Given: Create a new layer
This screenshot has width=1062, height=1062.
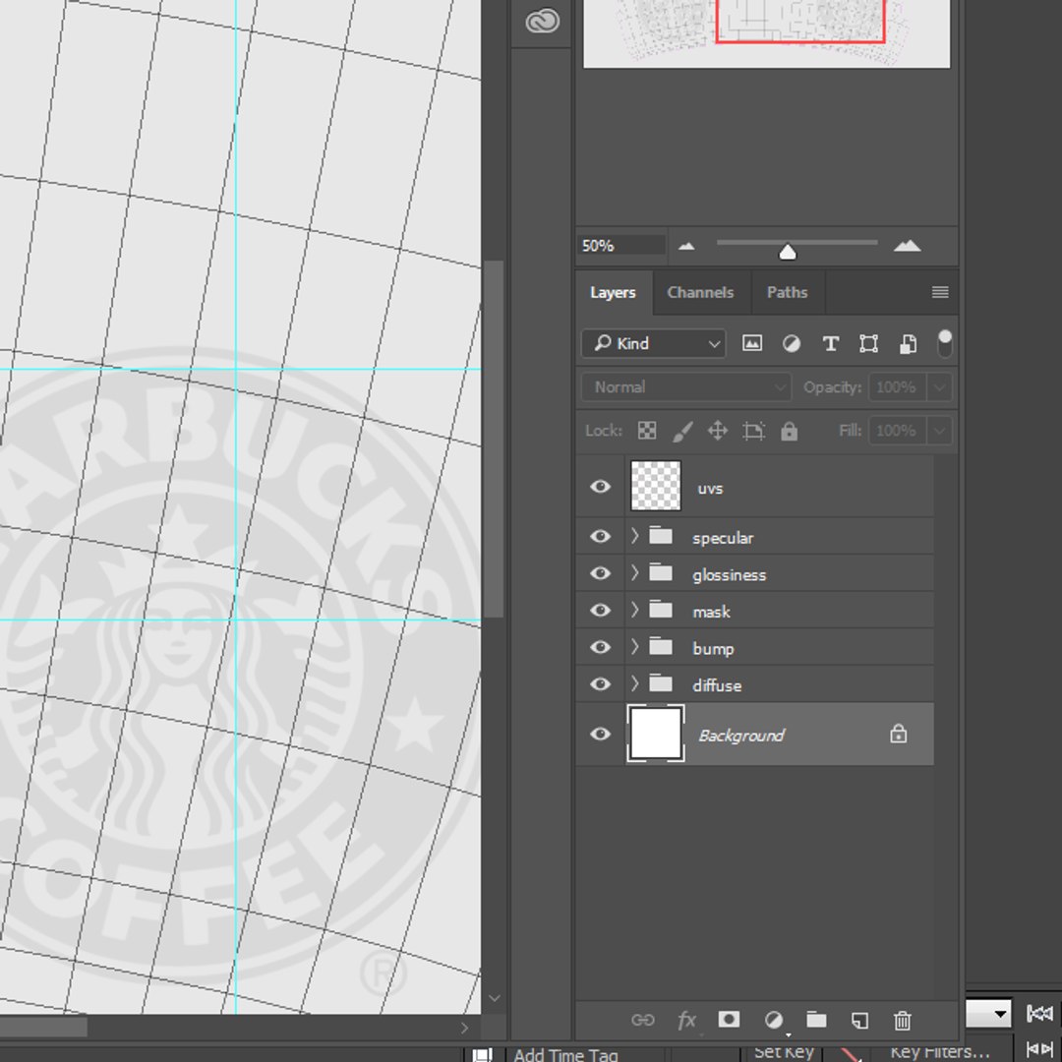Looking at the screenshot, I should point(859,1020).
